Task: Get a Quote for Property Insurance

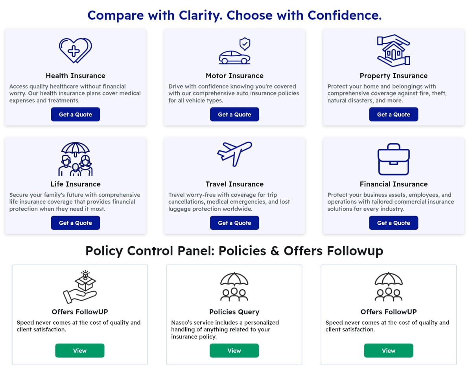Action: click(393, 115)
